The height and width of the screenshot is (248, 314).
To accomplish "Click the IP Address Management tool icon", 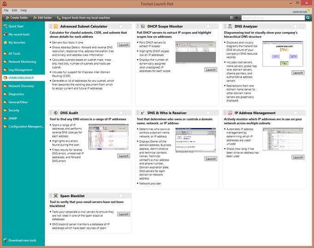I will pos(230,113).
